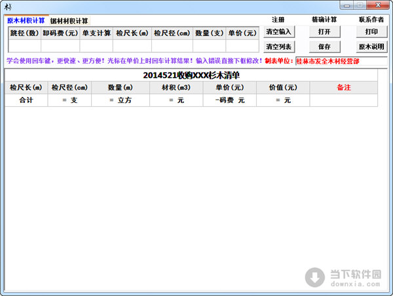Click the 卸码费(元) input header

(60, 33)
